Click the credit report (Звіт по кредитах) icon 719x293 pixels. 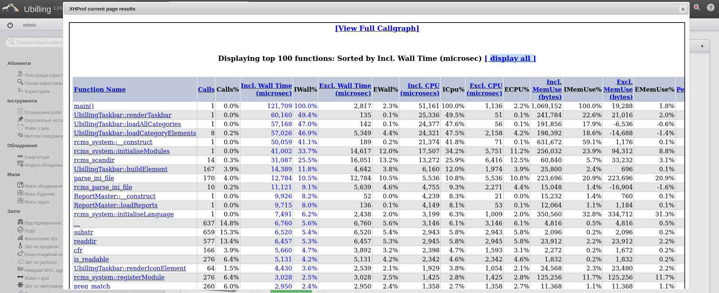(20, 246)
